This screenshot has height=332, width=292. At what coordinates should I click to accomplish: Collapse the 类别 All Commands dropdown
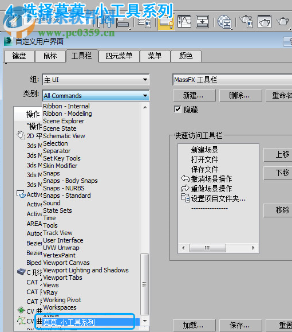pos(96,96)
